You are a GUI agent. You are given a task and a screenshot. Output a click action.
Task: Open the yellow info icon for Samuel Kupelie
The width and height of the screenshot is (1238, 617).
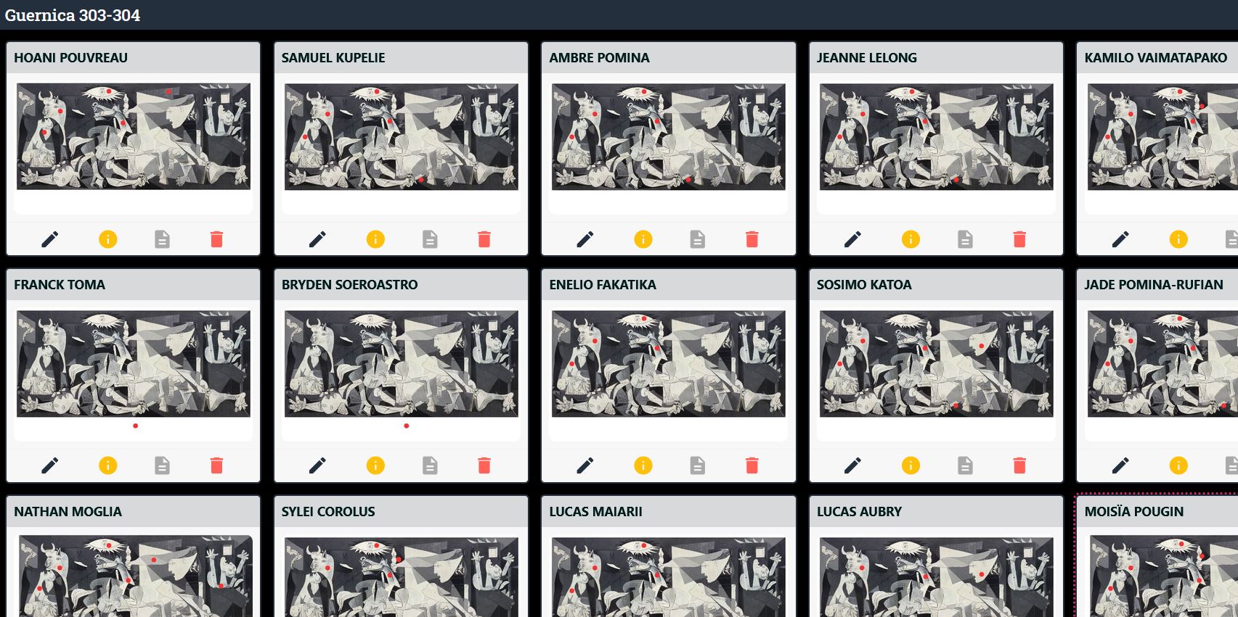pos(375,239)
